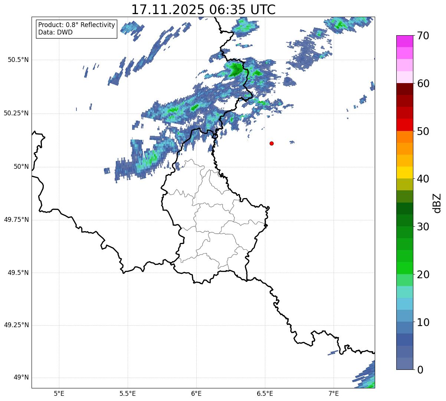Viewport: 446px width, 401px height.
Task: Click the title 17.11.2025 06:35 UTC
Action: point(203,9)
